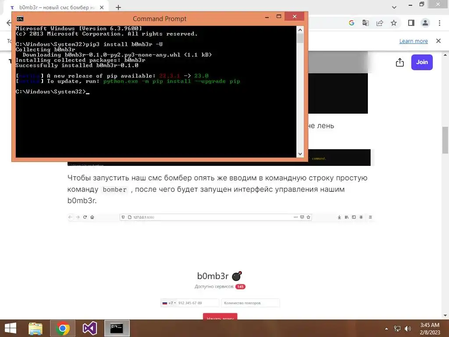This screenshot has width=449, height=337.
Task: Open a new Chrome tab
Action: (x=118, y=7)
